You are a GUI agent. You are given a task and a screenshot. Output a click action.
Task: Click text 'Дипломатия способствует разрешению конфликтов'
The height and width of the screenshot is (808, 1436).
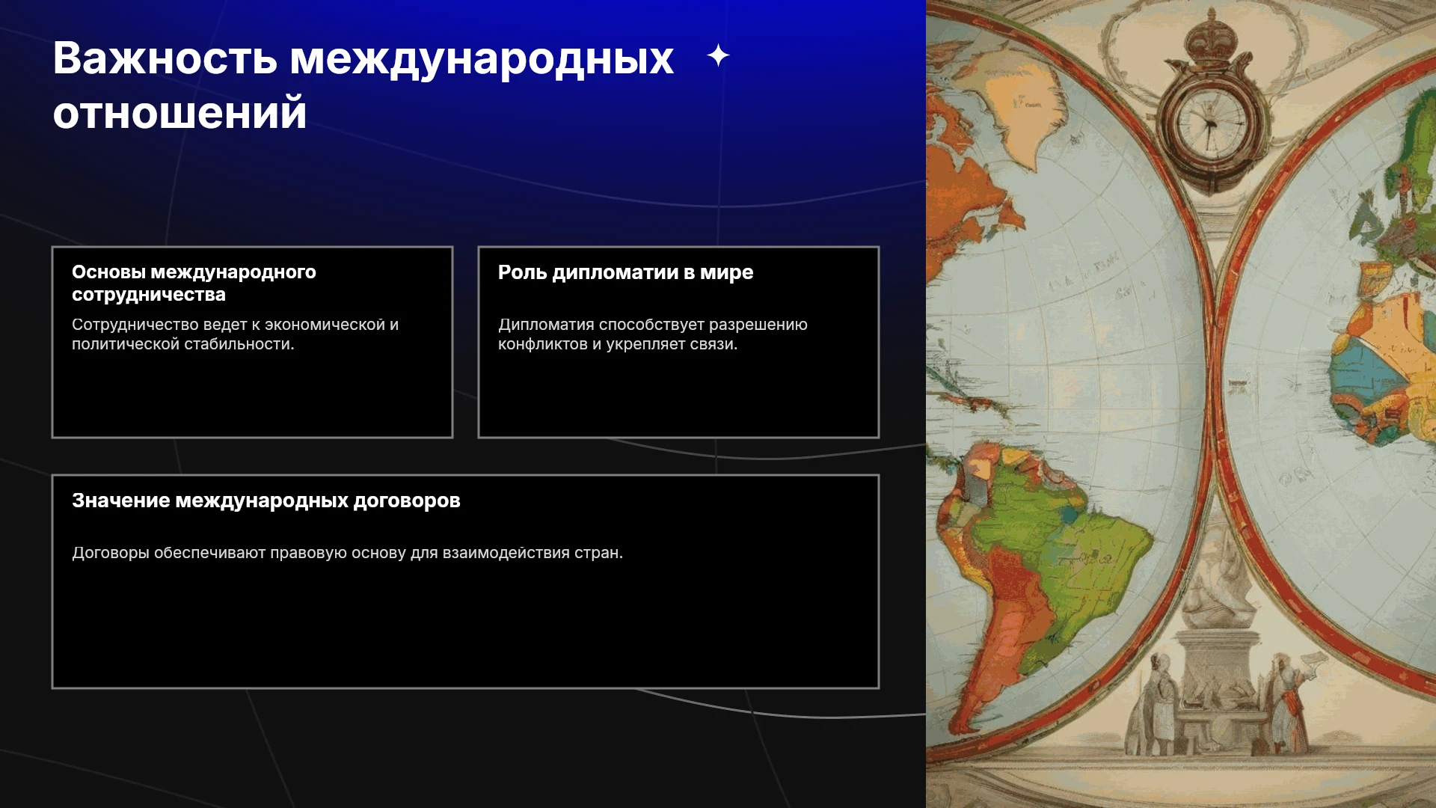pyautogui.click(x=652, y=334)
